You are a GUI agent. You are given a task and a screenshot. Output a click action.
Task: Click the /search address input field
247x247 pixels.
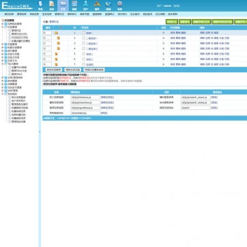pyautogui.click(x=196, y=108)
